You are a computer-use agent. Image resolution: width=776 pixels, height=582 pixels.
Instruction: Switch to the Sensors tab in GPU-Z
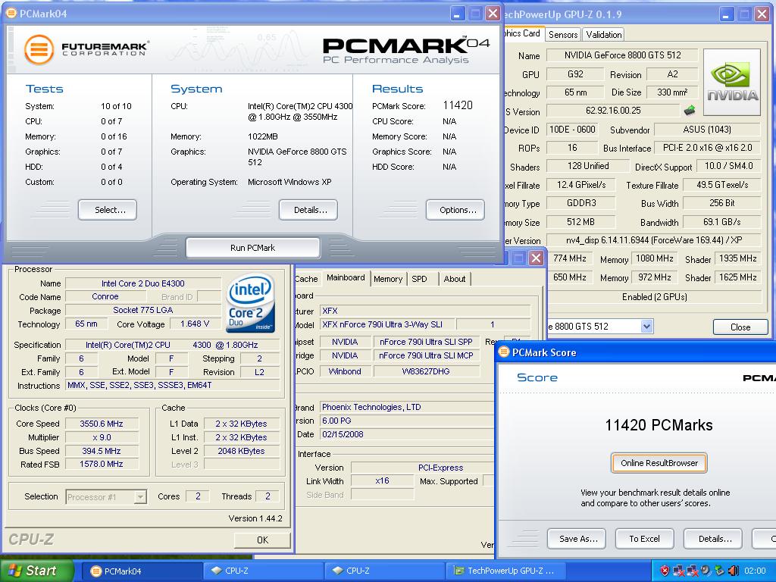click(x=563, y=35)
